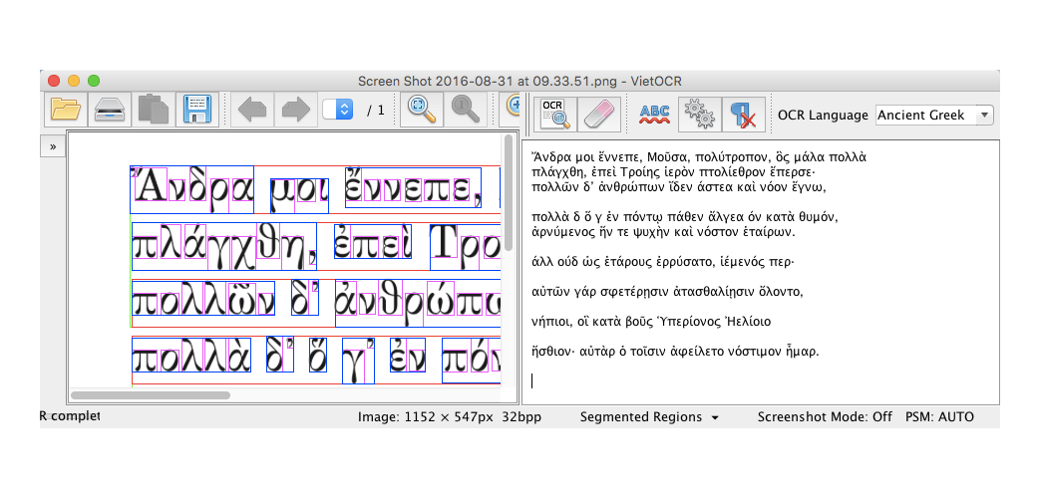The image size is (1040, 498).
Task: Click the output line beginning 'νήπιοι, οἳ κατὰ βοῦς'
Action: (x=651, y=322)
